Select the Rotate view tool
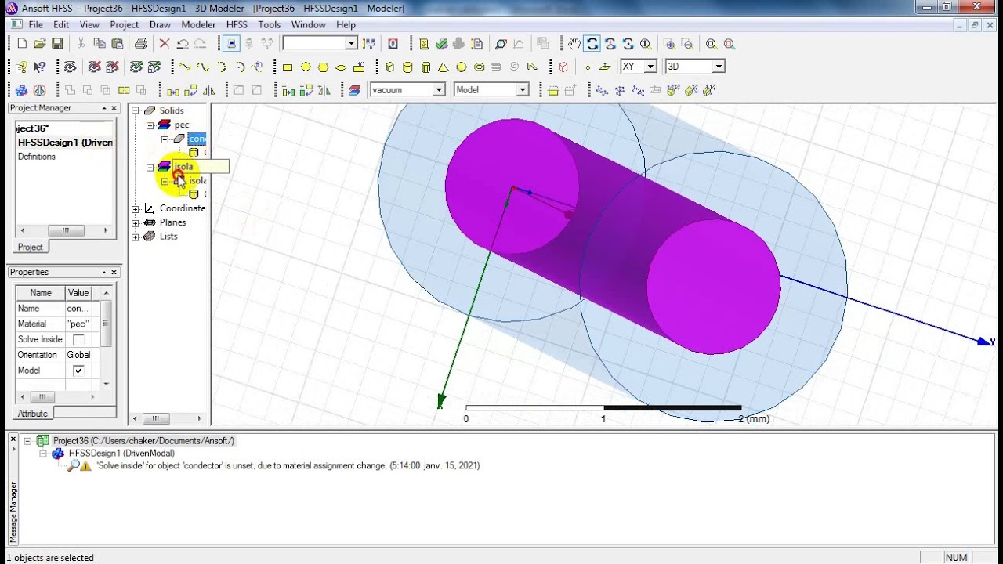The height and width of the screenshot is (564, 1003). click(592, 44)
